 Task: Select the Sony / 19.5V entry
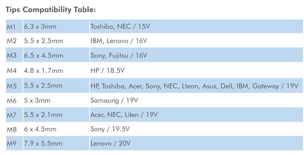(x=110, y=129)
